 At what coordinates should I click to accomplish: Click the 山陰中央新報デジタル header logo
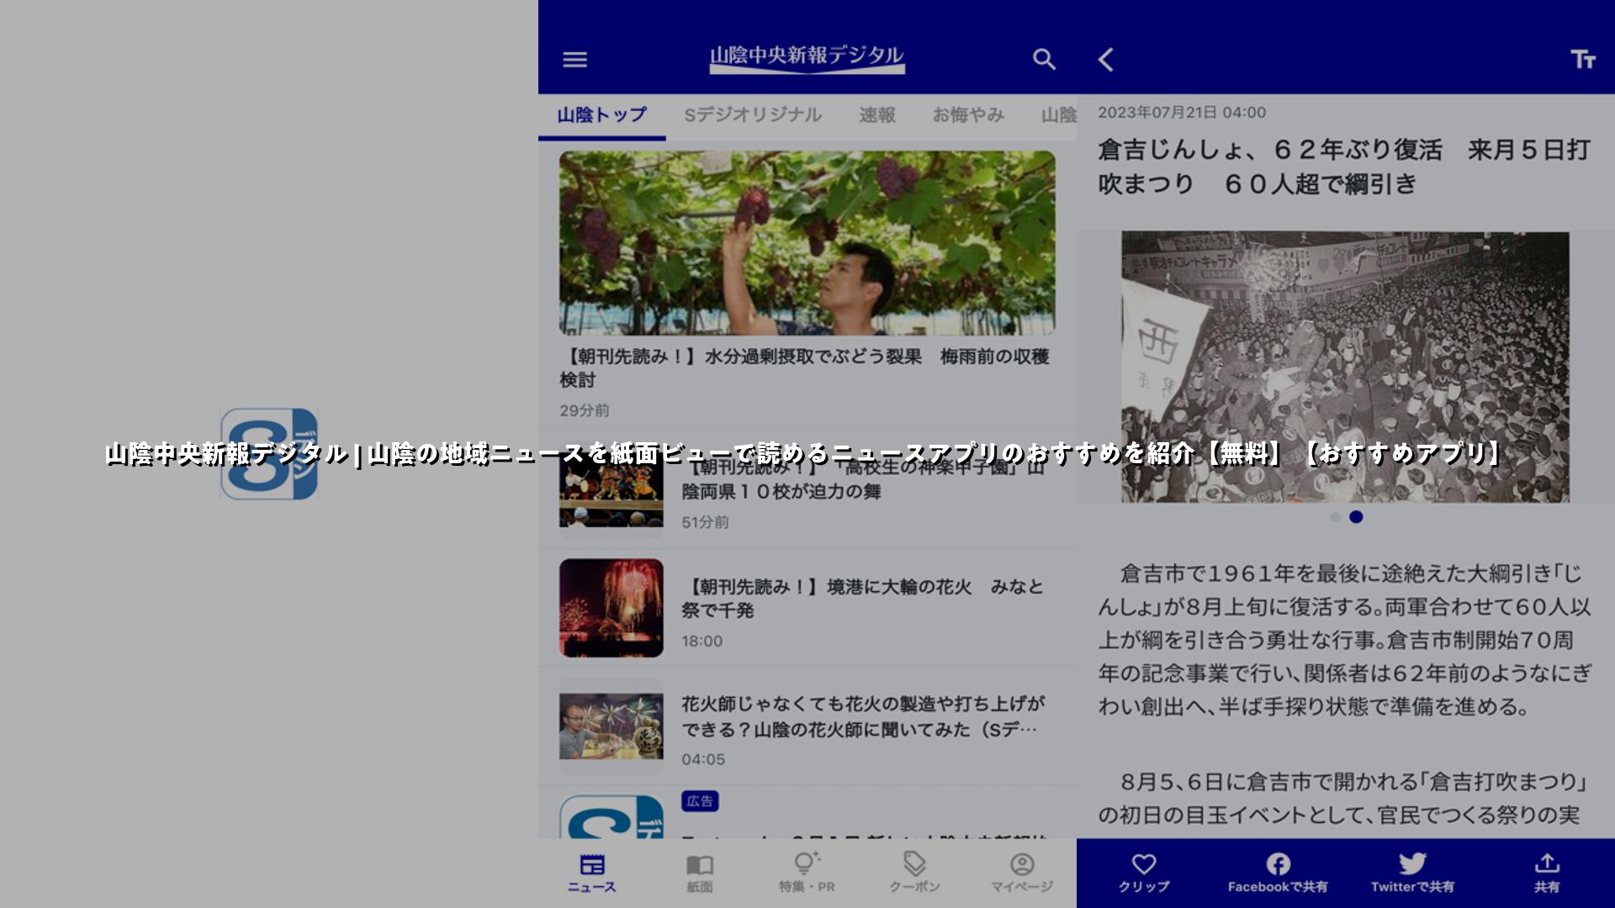[x=807, y=58]
